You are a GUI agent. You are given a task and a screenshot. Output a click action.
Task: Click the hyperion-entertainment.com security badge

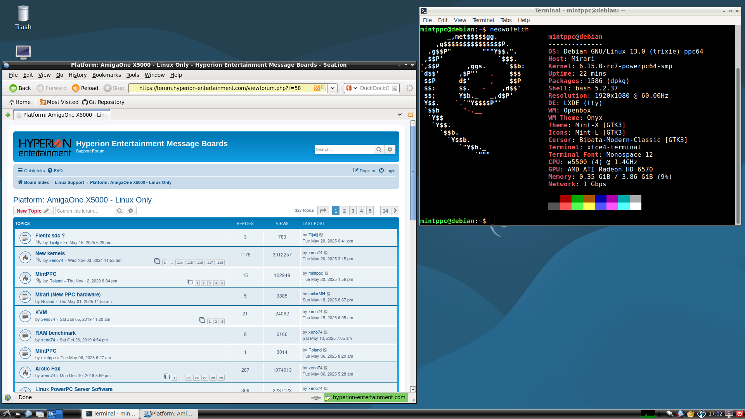pyautogui.click(x=366, y=397)
